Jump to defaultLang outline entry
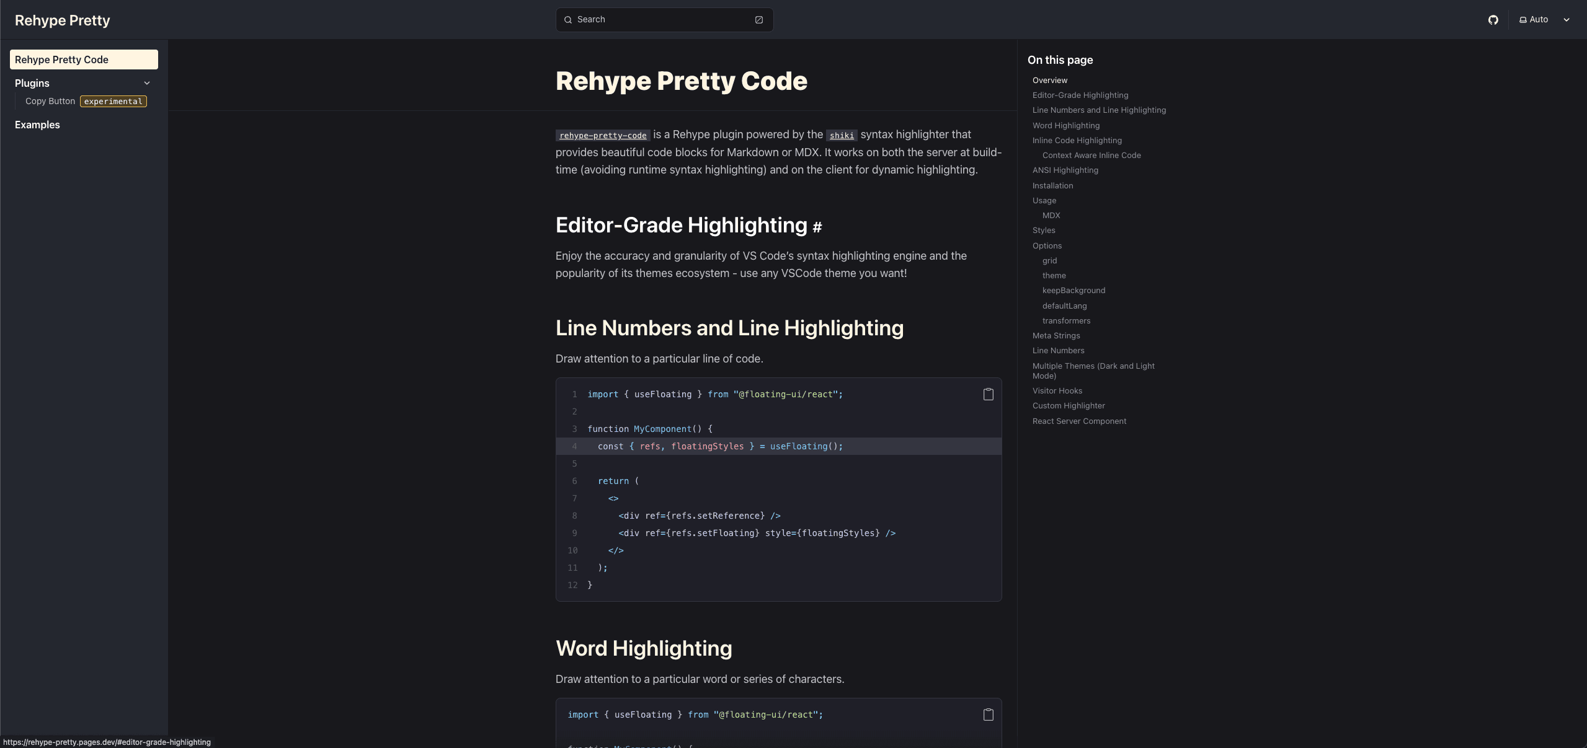This screenshot has height=748, width=1587. (x=1064, y=306)
